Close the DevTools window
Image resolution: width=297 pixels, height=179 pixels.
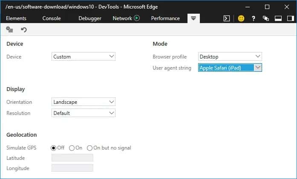(287, 7)
